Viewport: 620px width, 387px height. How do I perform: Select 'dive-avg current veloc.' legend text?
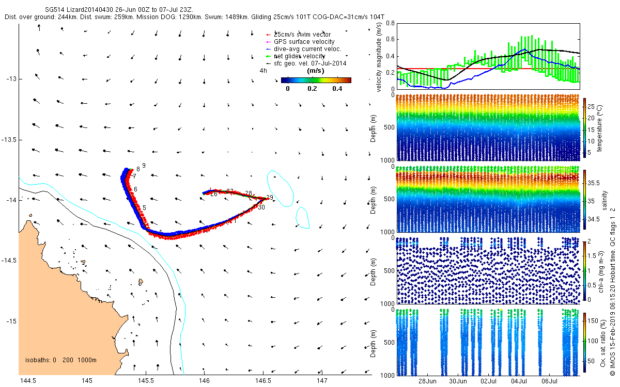point(307,49)
